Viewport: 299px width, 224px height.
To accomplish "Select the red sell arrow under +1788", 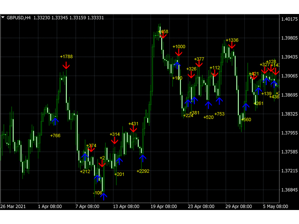I will (66, 65).
